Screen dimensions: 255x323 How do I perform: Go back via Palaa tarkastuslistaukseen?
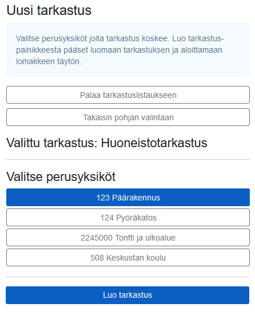click(x=128, y=94)
